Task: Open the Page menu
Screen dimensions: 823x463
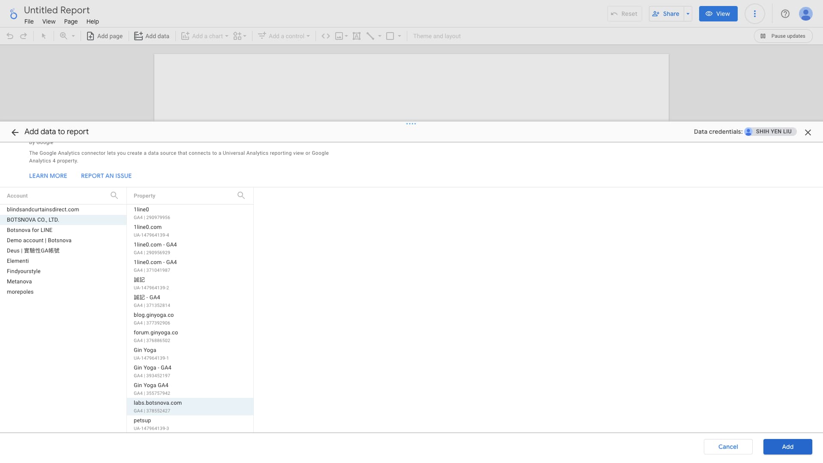Action: point(71,21)
